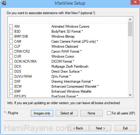This screenshot has width=140, height=135.
Task: Check the CRW/CR2 checkbox
Action: coord(11,51)
